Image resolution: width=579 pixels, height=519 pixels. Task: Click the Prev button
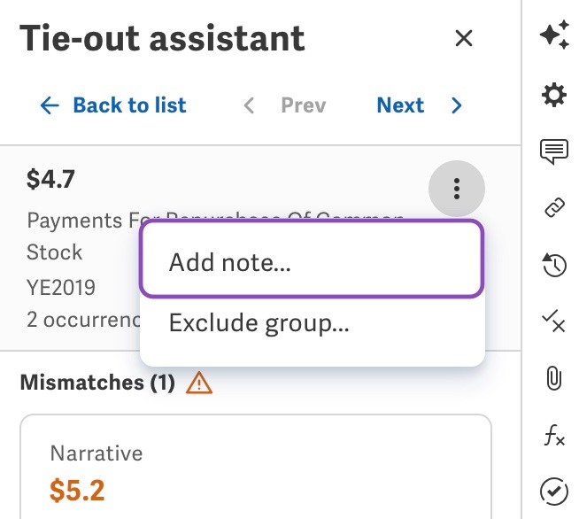tap(304, 105)
